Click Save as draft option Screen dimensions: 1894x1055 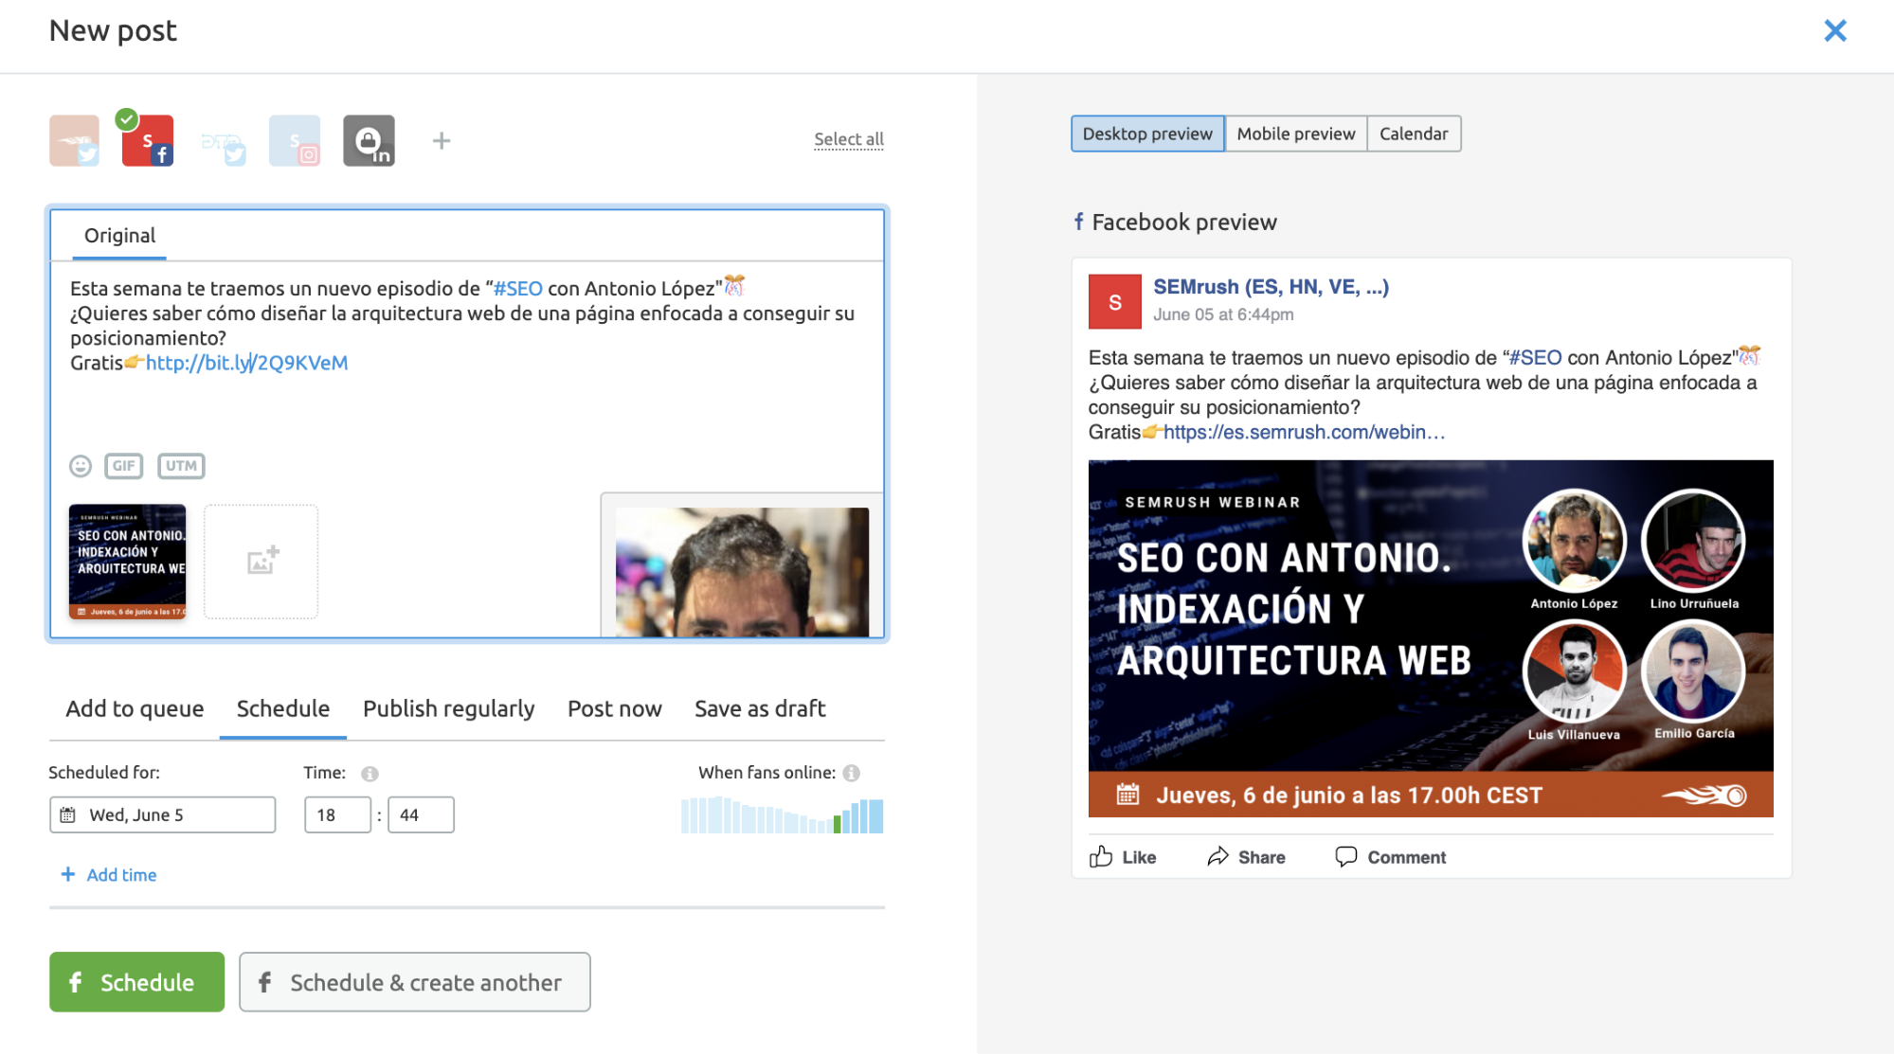759,706
